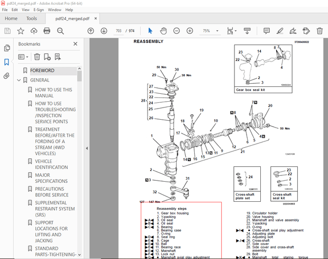Click the zoom out minus icon
Image resolution: width=328 pixels, height=259 pixels.
(176, 31)
